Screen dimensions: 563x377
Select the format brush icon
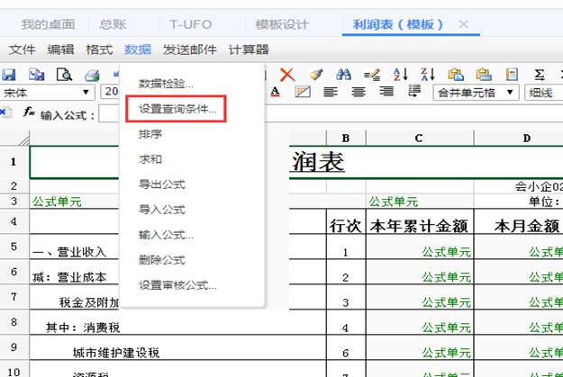pos(315,75)
